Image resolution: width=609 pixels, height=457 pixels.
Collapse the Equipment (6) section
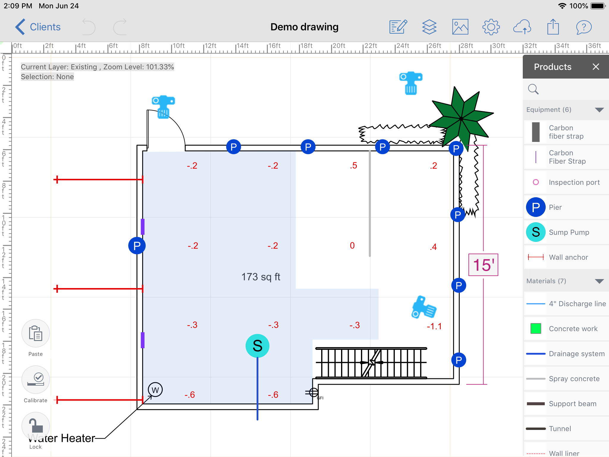pyautogui.click(x=599, y=110)
